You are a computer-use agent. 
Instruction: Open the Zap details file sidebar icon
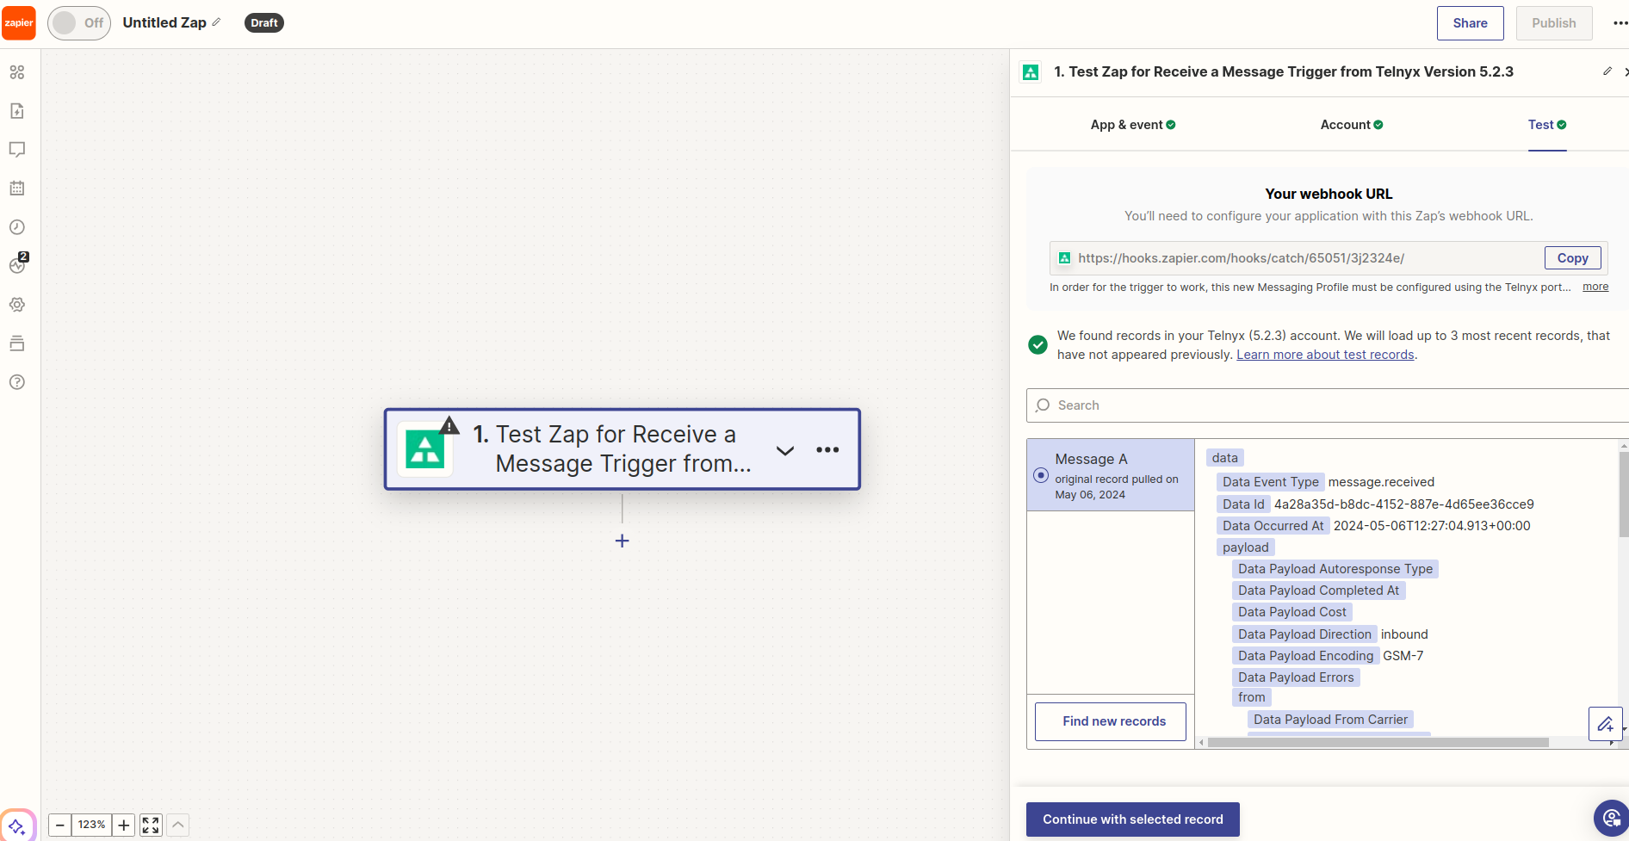(17, 111)
